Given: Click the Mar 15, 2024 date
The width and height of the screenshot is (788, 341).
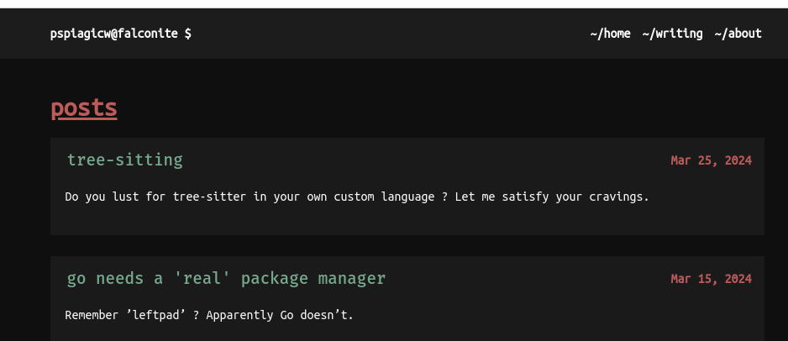Looking at the screenshot, I should [711, 279].
